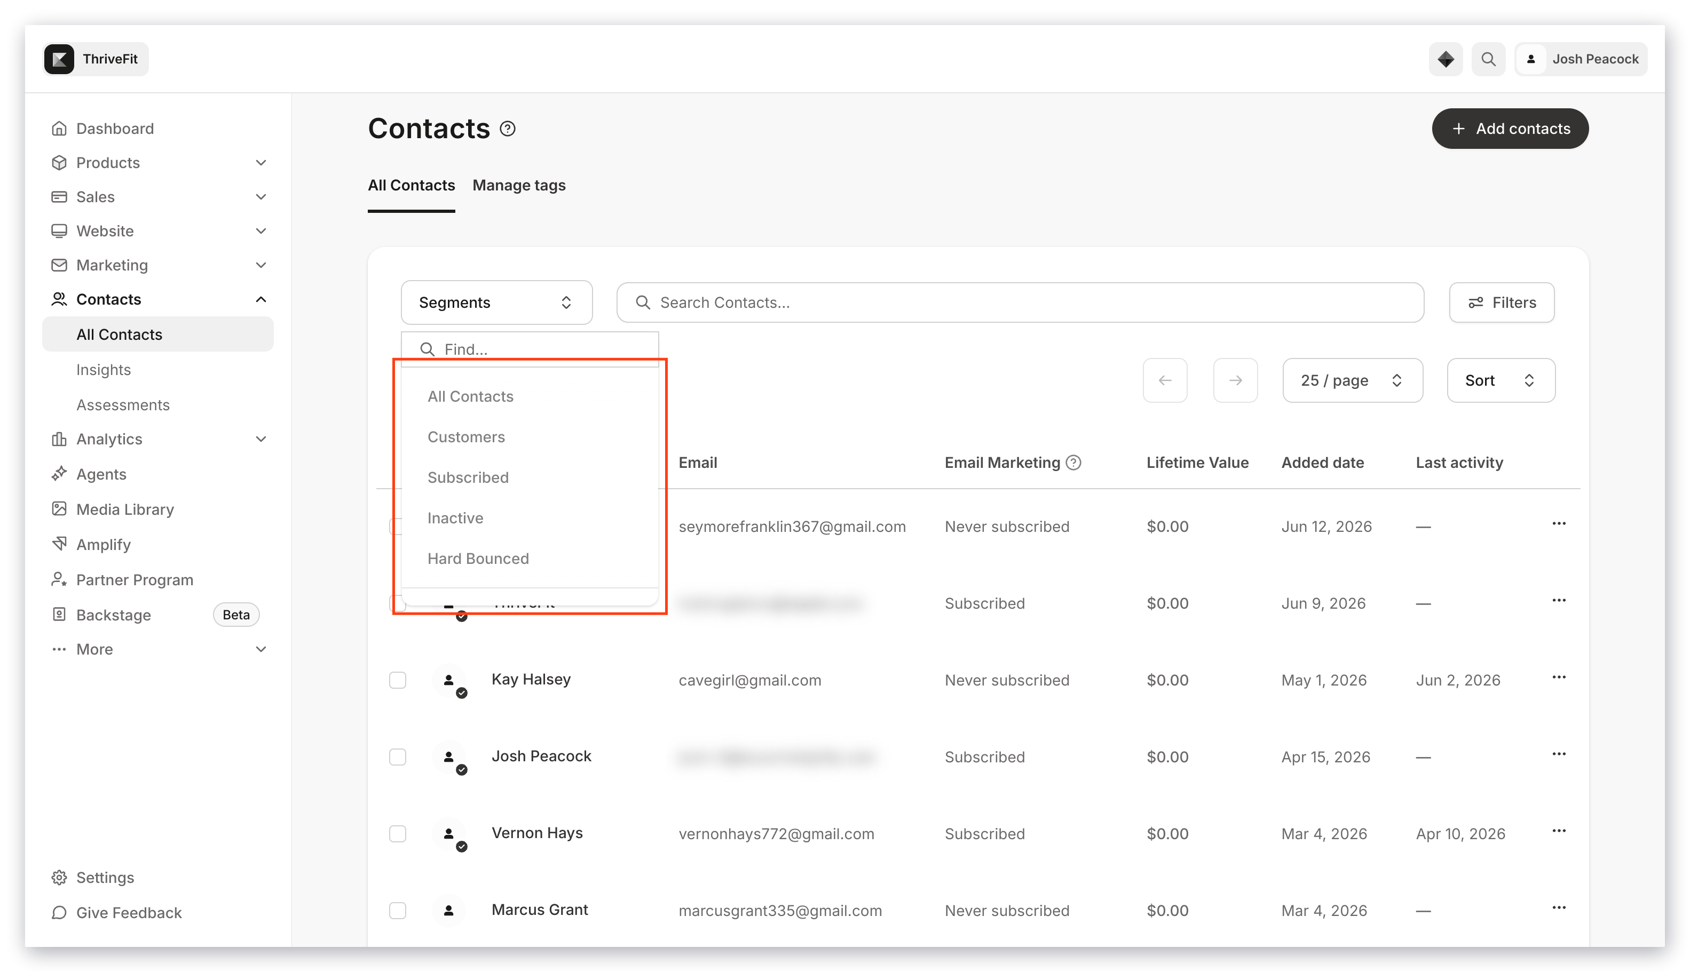Expand the Products sidebar section
Screen dimensions: 1690x972
click(x=261, y=162)
